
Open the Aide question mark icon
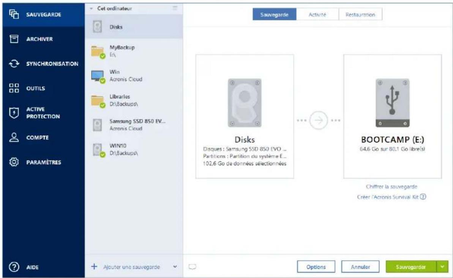click(14, 267)
